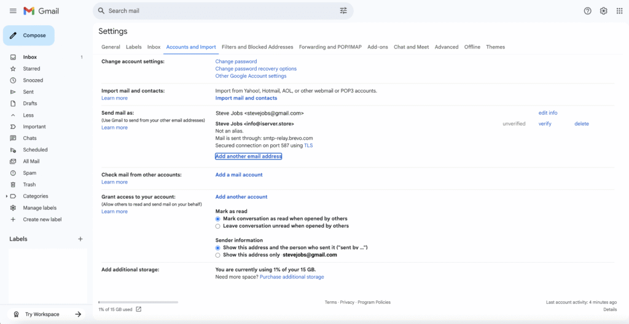Select Show this address and the person

point(218,247)
